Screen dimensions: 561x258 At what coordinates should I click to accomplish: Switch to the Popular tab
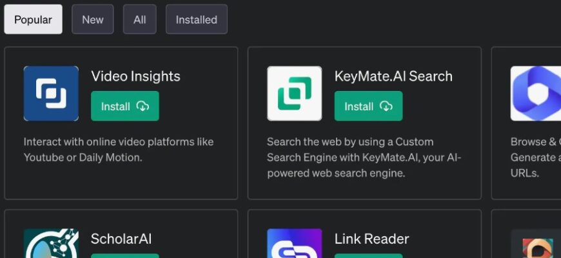[x=34, y=19]
